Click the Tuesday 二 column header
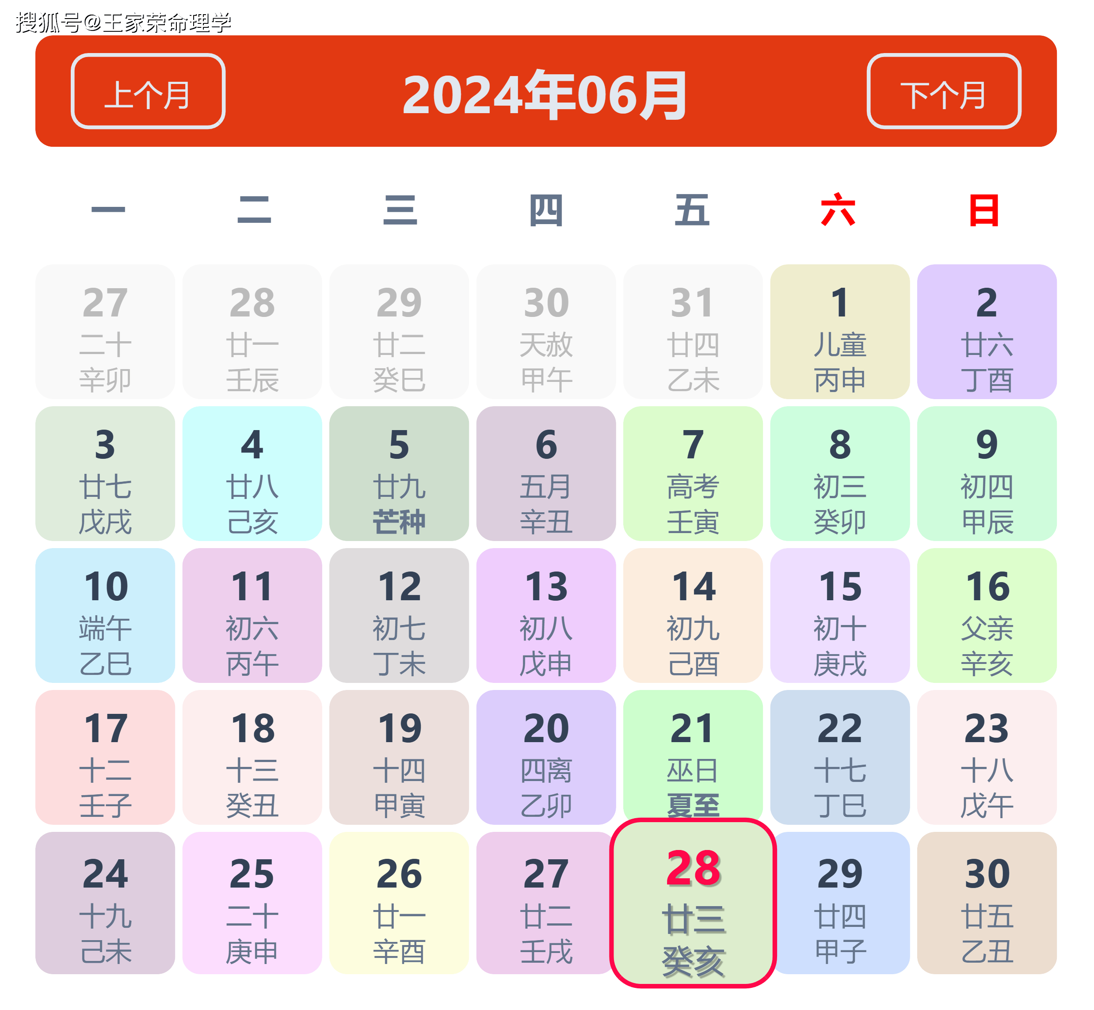 tap(254, 210)
